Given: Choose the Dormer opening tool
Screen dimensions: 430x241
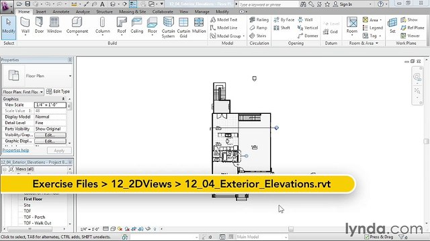Looking at the screenshot, I should [x=308, y=35].
